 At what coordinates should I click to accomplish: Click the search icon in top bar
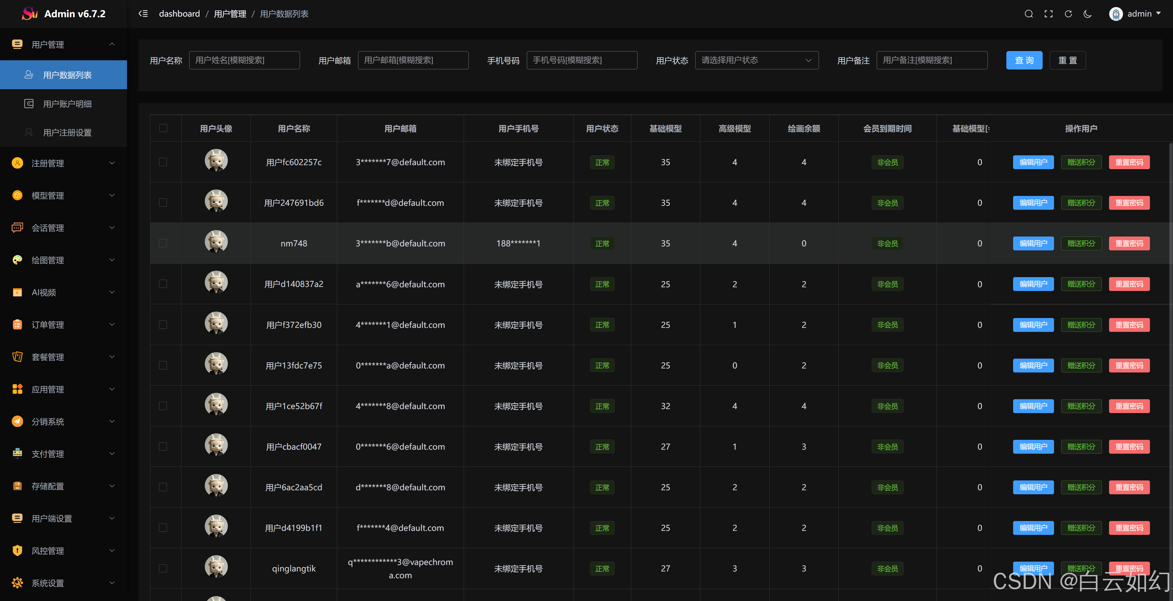(x=1028, y=14)
